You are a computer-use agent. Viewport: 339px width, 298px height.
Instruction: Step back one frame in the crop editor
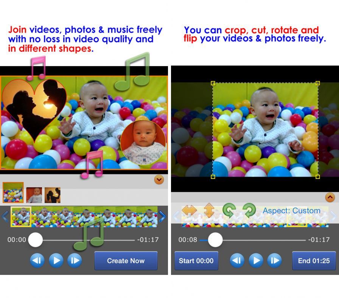(x=237, y=261)
